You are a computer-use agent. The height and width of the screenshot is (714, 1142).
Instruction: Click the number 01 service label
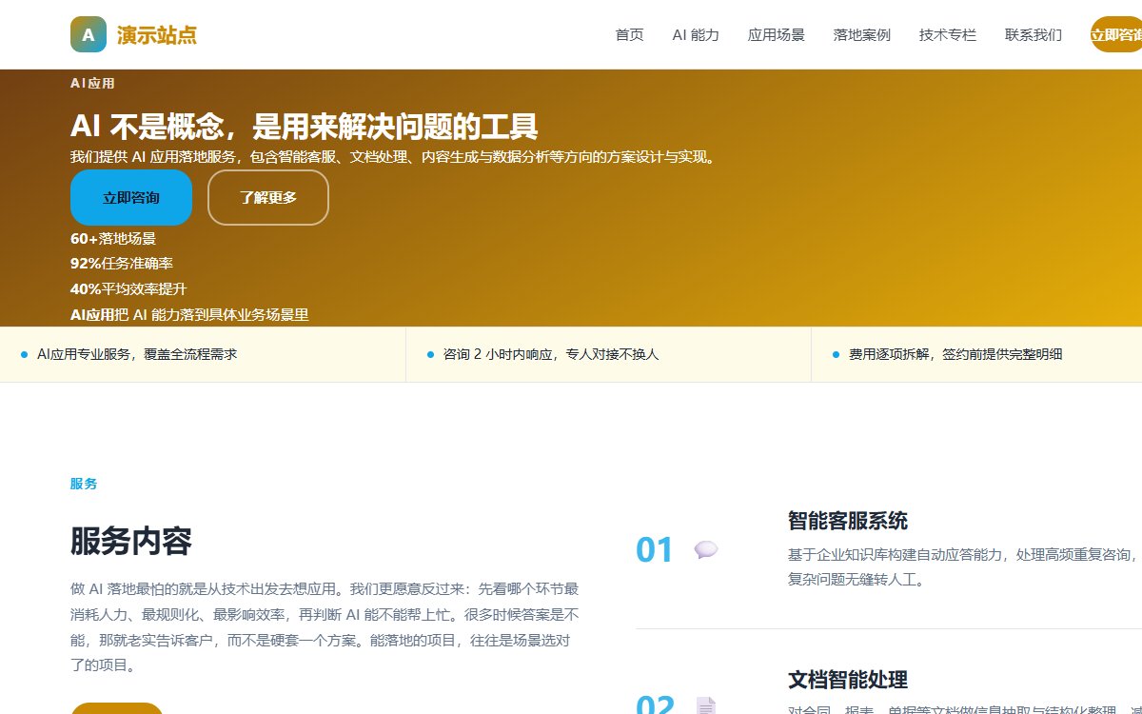pos(655,550)
